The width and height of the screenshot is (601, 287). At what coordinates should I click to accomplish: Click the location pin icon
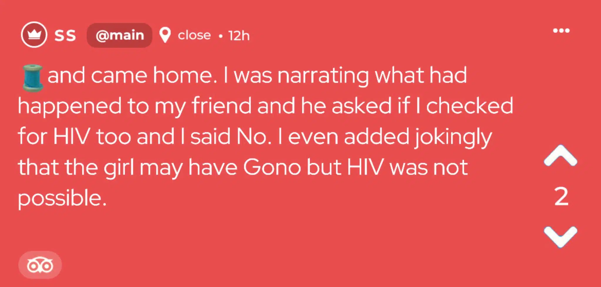pos(165,35)
